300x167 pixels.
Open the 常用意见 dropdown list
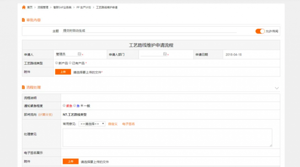[92, 124]
